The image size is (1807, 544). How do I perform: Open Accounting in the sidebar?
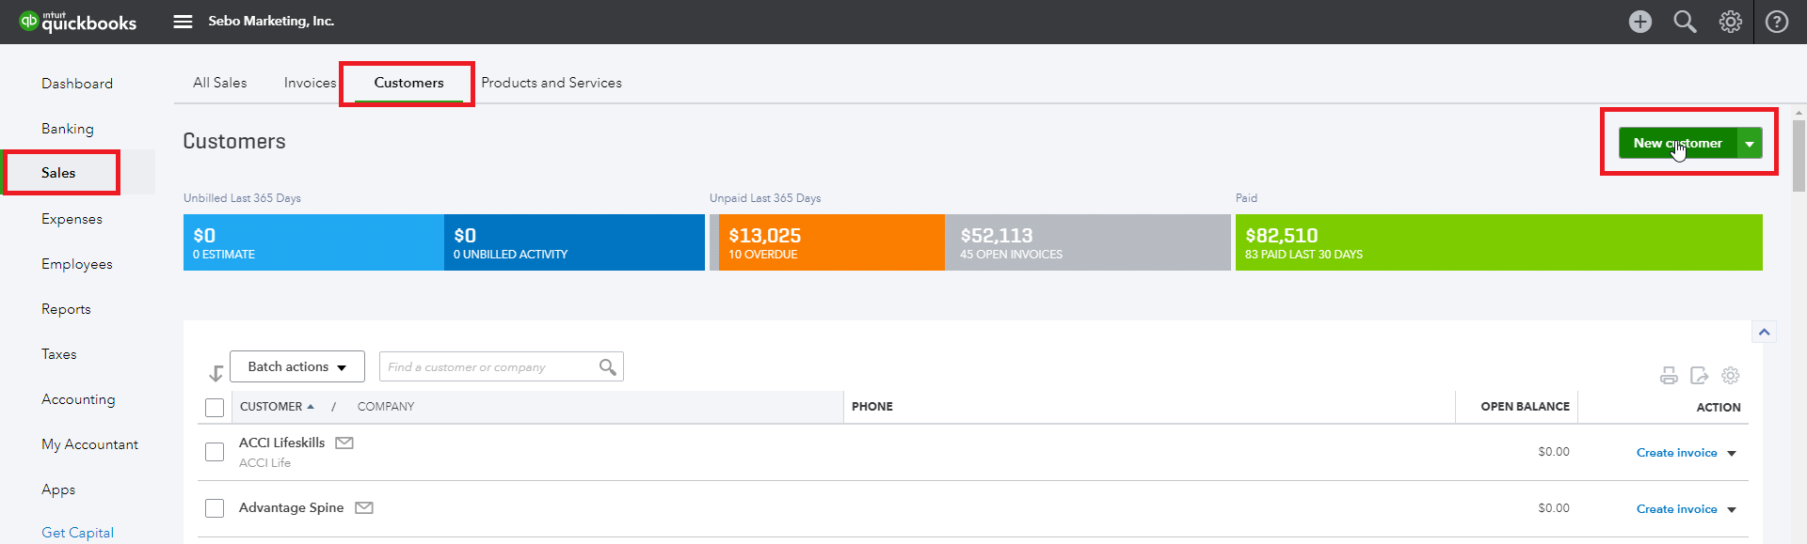point(78,399)
